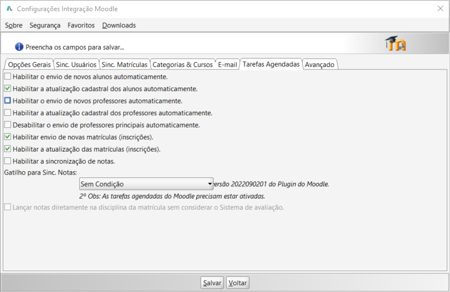Open the Favoritos menu
The width and height of the screenshot is (450, 292).
(x=81, y=25)
